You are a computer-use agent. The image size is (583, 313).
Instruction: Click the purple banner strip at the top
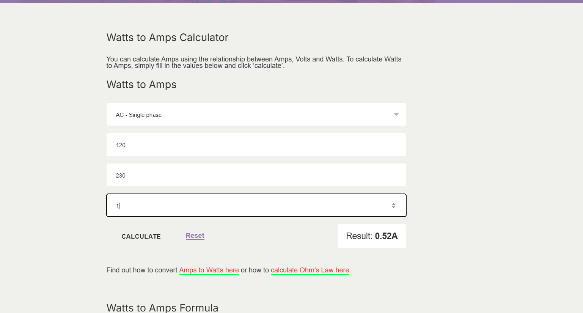point(291,2)
